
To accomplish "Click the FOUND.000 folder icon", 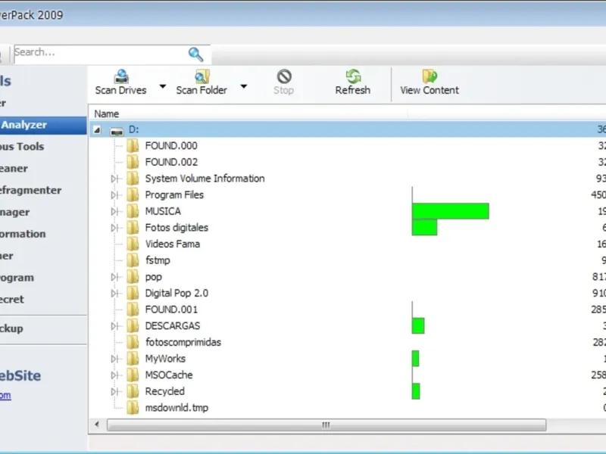I will pyautogui.click(x=133, y=145).
